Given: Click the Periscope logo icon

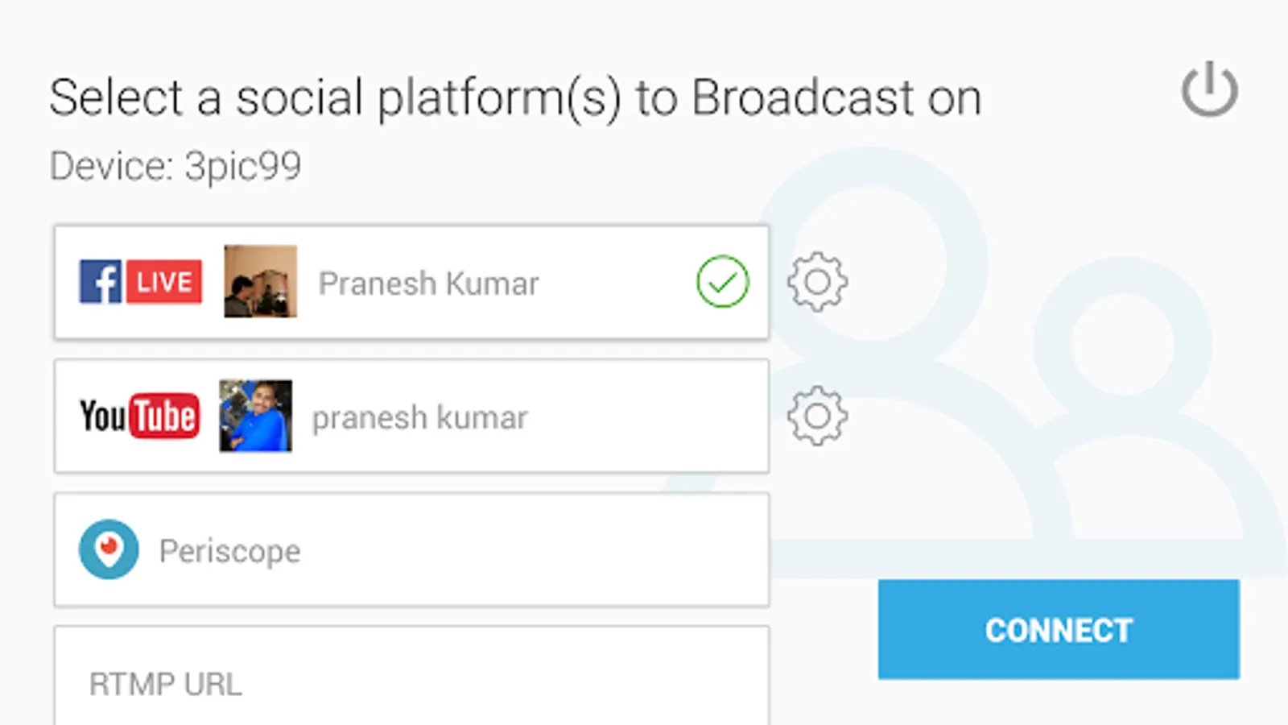Looking at the screenshot, I should tap(109, 549).
